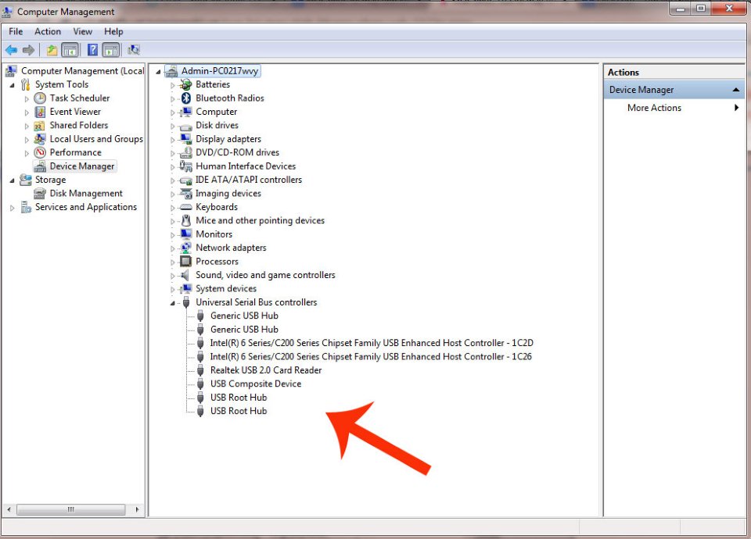Expand the Batteries node arrow
The image size is (751, 539).
[x=173, y=86]
